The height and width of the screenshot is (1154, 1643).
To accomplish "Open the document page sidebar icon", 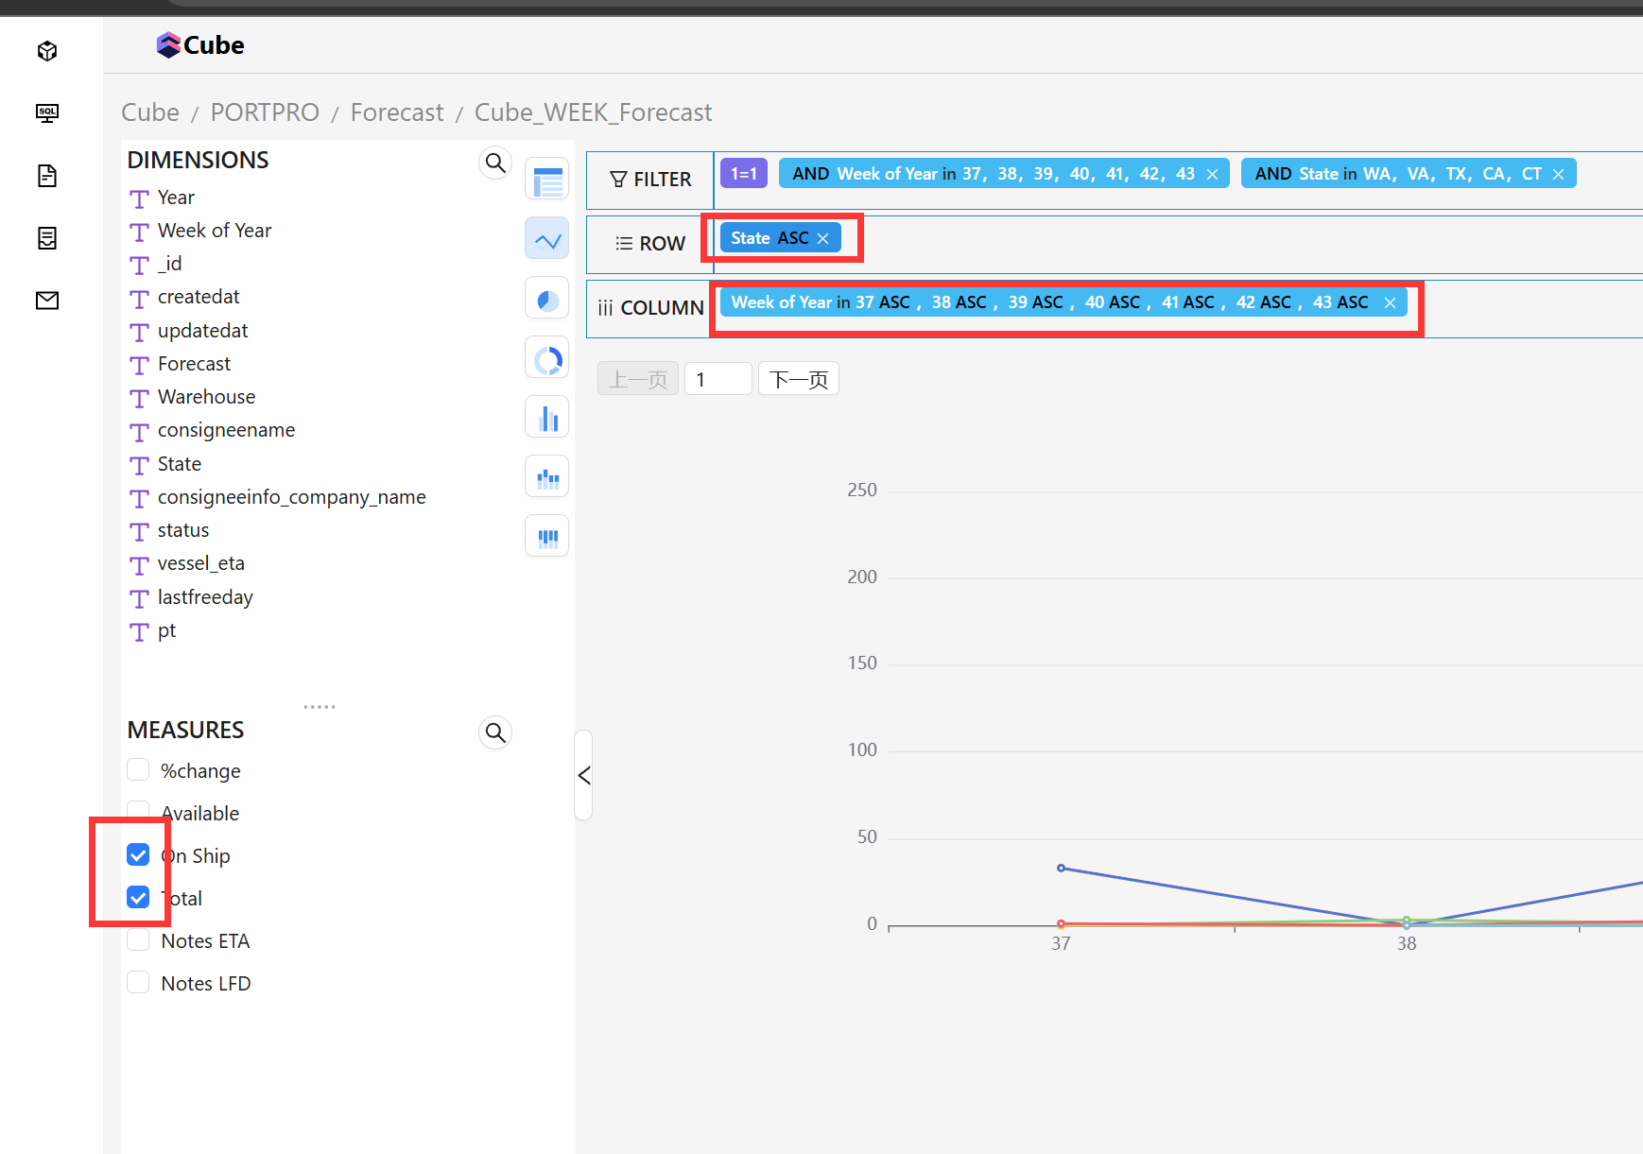I will 47,176.
